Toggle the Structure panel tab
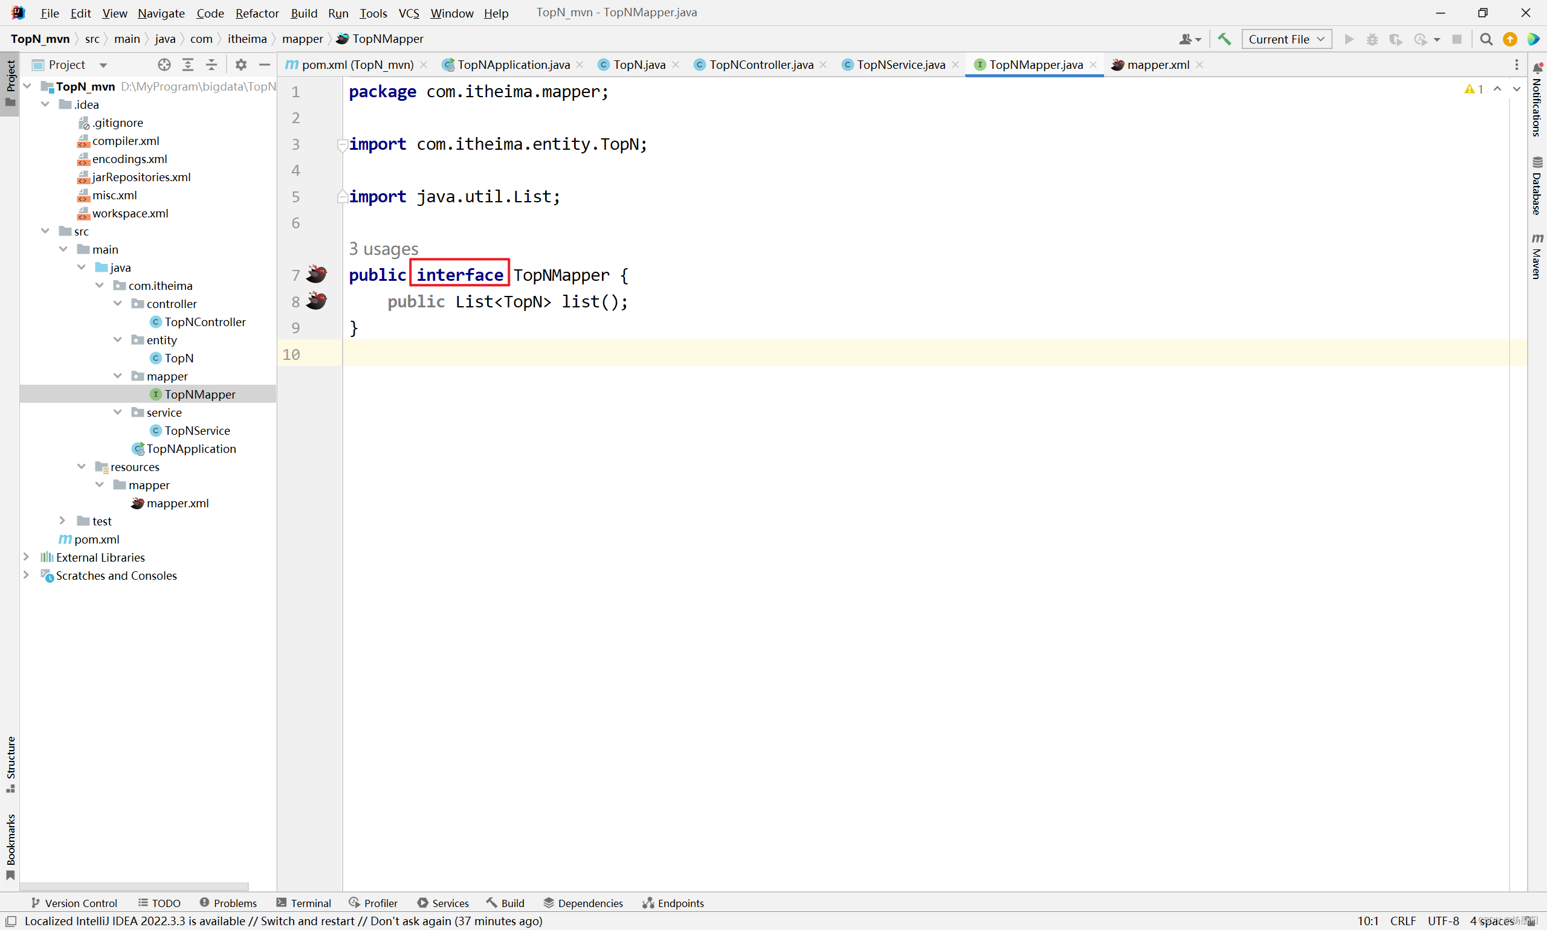 tap(10, 766)
